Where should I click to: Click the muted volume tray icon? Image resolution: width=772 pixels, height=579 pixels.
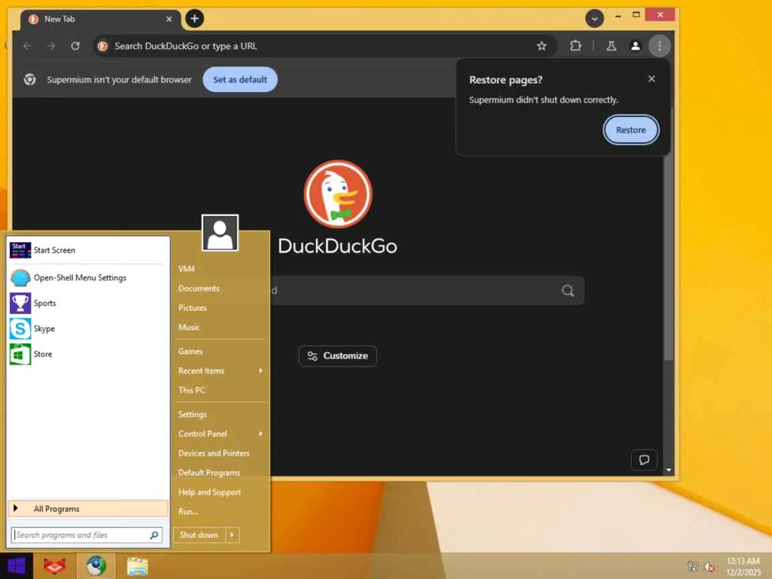tap(709, 567)
